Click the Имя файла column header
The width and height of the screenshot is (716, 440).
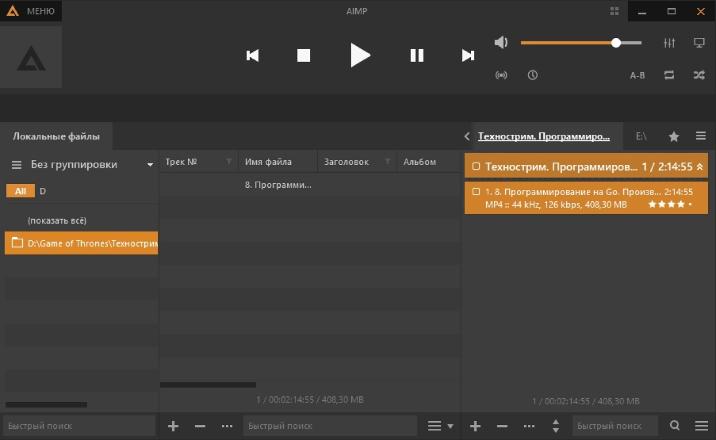pos(278,162)
